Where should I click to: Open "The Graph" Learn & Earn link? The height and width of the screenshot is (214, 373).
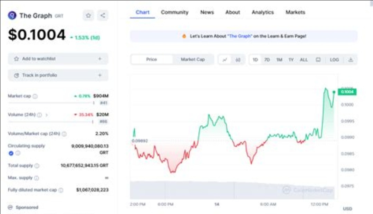240,36
